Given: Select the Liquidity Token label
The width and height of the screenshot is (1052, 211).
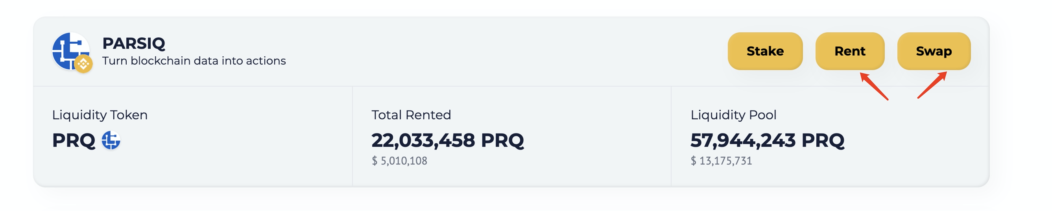Looking at the screenshot, I should coord(100,115).
